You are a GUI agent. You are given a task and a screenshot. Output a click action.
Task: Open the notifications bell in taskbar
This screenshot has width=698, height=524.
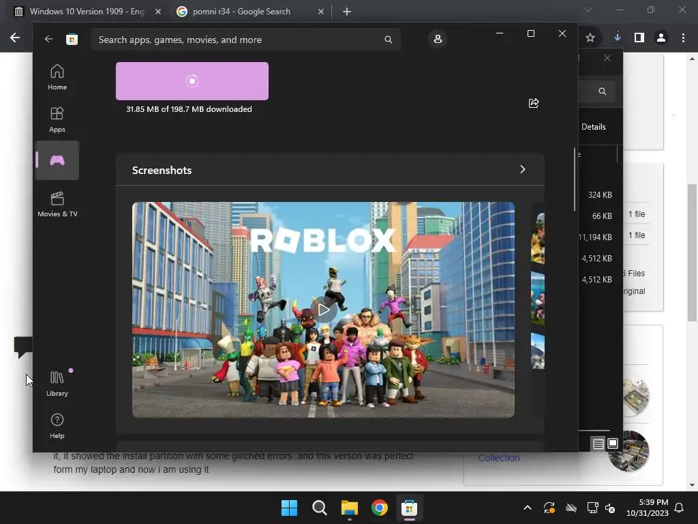tap(679, 508)
